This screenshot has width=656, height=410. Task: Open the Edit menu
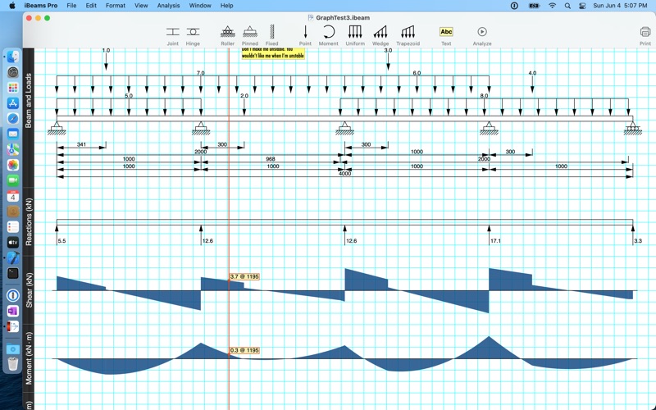[x=91, y=6]
